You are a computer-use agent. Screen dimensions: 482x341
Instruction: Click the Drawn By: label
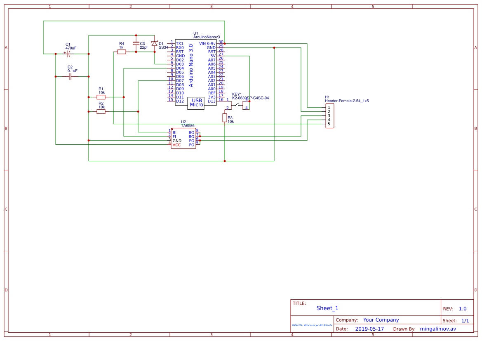pyautogui.click(x=404, y=329)
